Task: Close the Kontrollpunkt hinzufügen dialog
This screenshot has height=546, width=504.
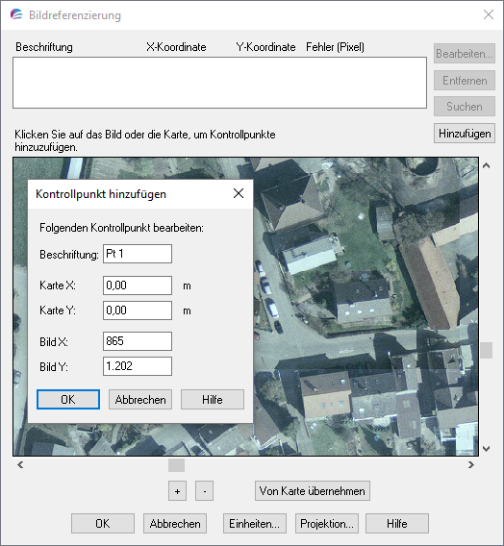Action: pos(239,193)
